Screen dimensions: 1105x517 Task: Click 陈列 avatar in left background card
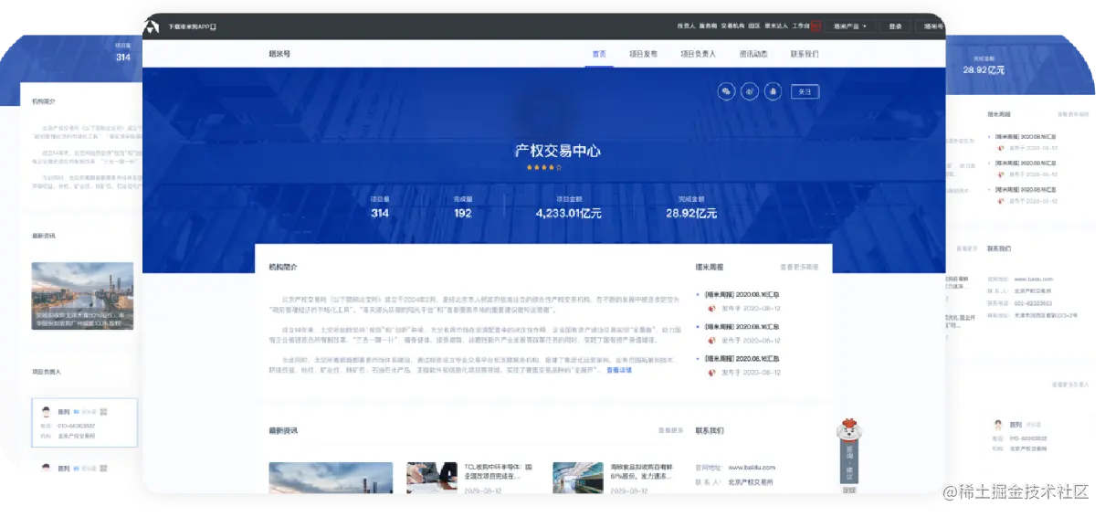[x=46, y=412]
